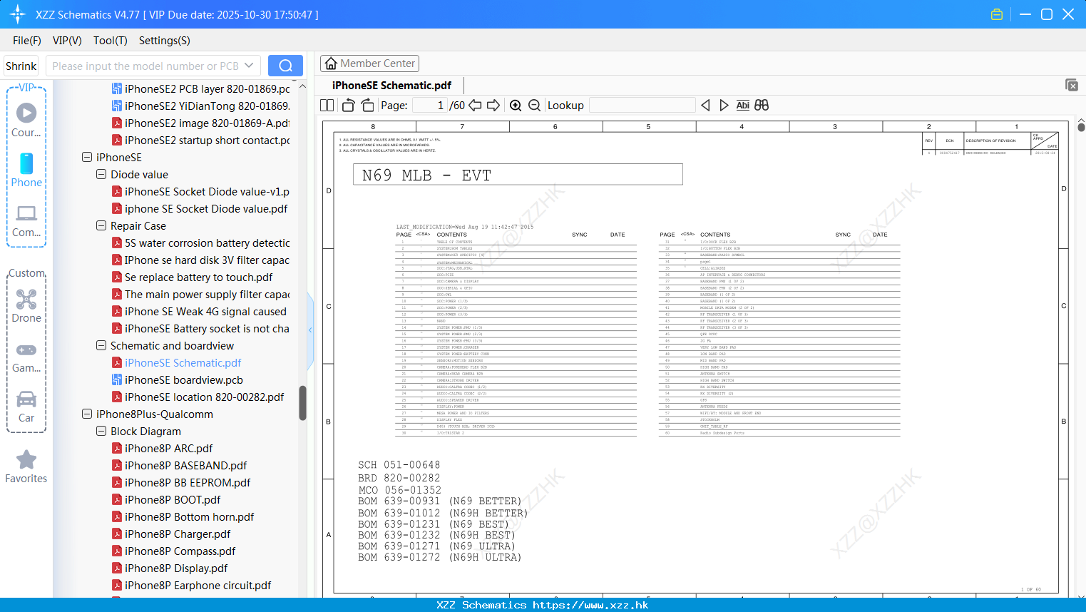Click the Shrink button
Viewport: 1086px width, 612px height.
[21, 66]
